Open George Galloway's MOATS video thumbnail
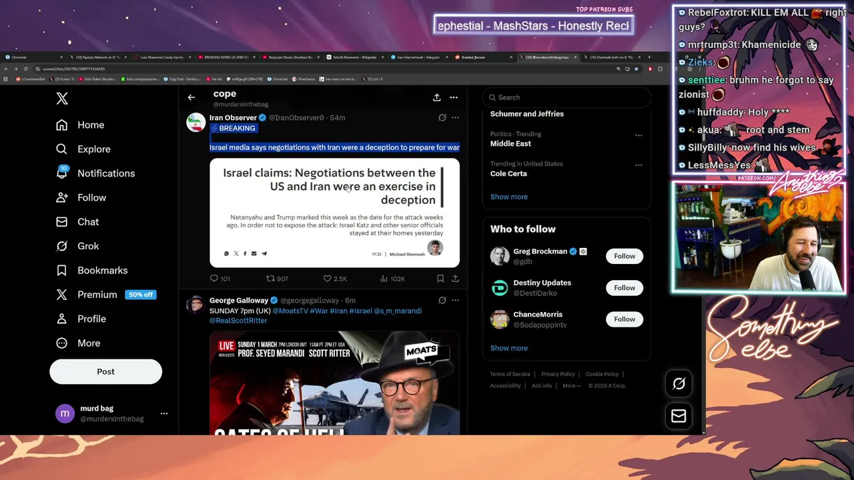The width and height of the screenshot is (854, 480). click(x=334, y=383)
